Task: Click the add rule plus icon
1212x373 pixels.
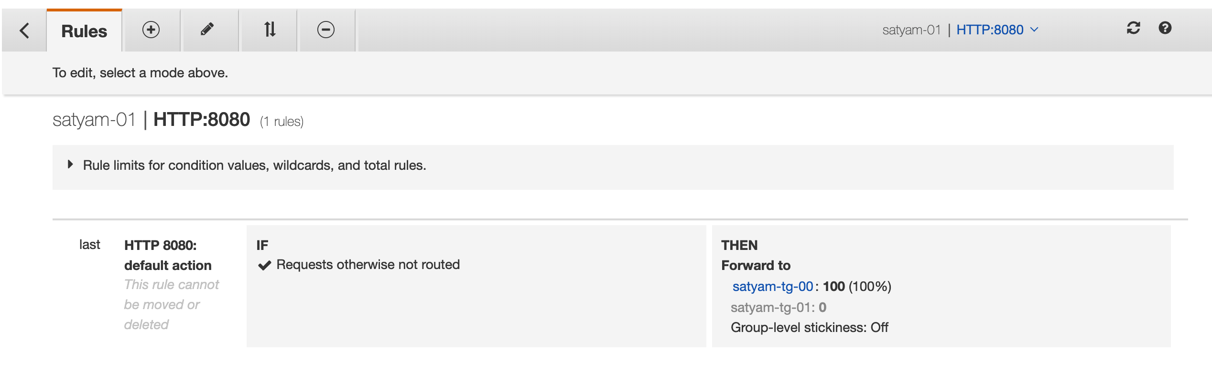Action: pyautogui.click(x=151, y=30)
